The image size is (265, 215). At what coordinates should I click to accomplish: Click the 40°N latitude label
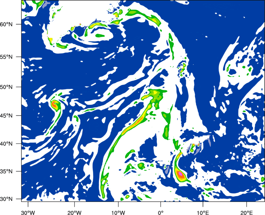(6, 144)
